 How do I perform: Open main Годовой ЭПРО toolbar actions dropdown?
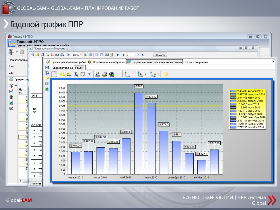17,52
